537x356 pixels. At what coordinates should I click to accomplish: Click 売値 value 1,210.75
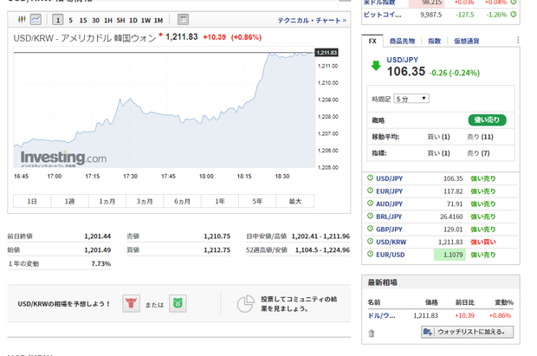pyautogui.click(x=217, y=236)
